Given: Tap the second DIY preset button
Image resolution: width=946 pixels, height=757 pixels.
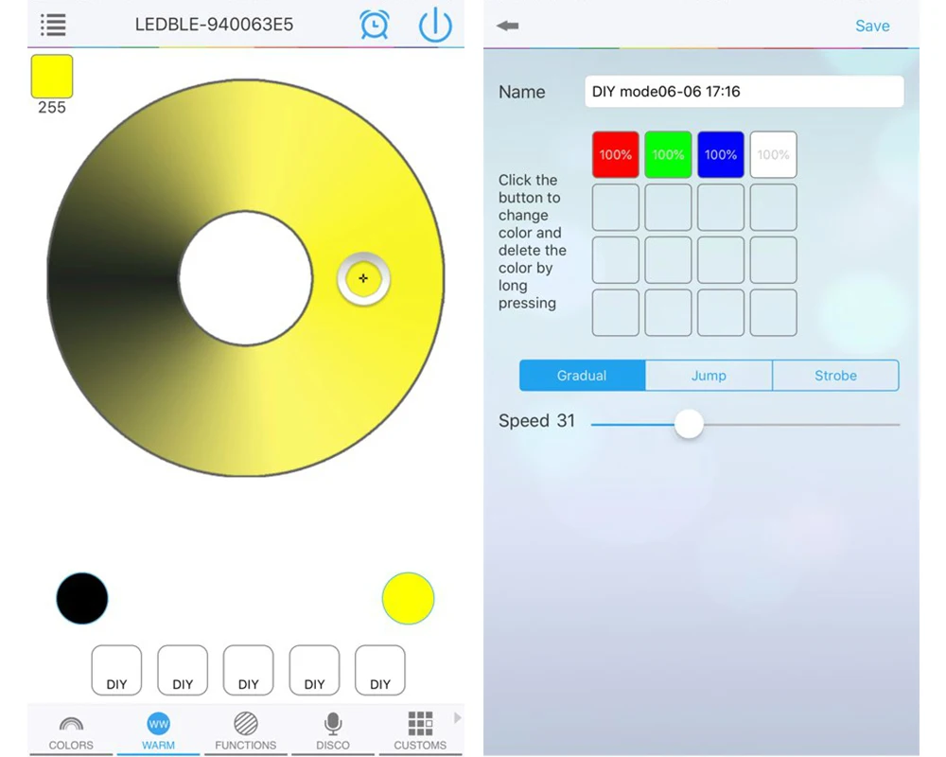Looking at the screenshot, I should click(x=183, y=670).
